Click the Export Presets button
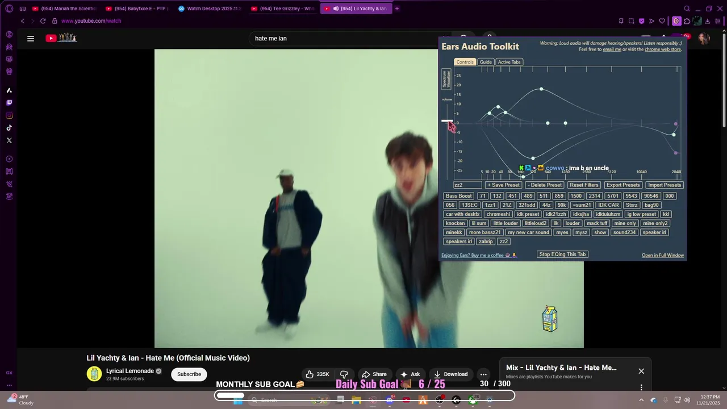The image size is (727, 409). coord(623,185)
